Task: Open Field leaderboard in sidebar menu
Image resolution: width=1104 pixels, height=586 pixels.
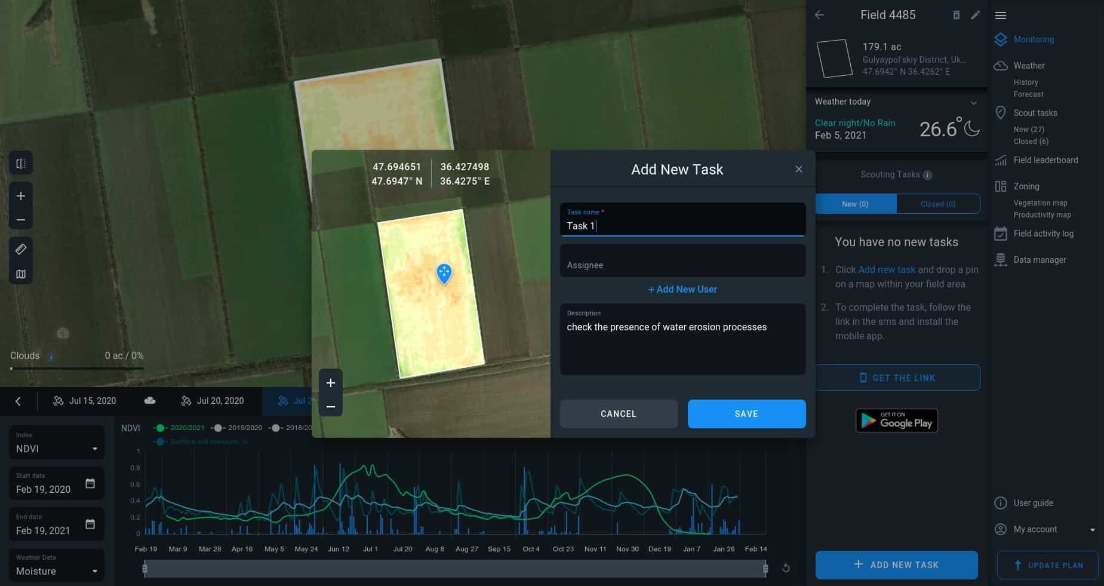Action: coord(1045,160)
